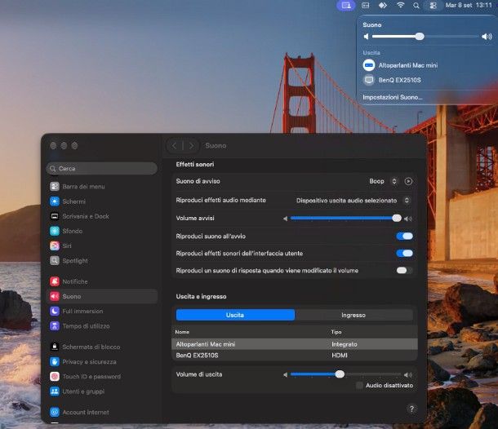The height and width of the screenshot is (429, 498).
Task: Open help question mark button
Action: click(x=411, y=409)
